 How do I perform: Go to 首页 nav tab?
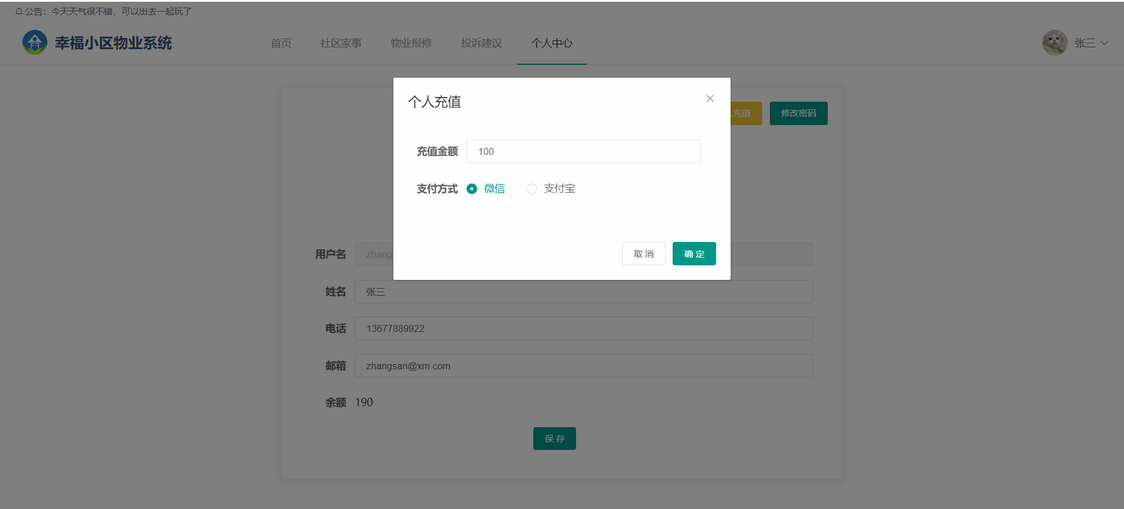point(281,43)
